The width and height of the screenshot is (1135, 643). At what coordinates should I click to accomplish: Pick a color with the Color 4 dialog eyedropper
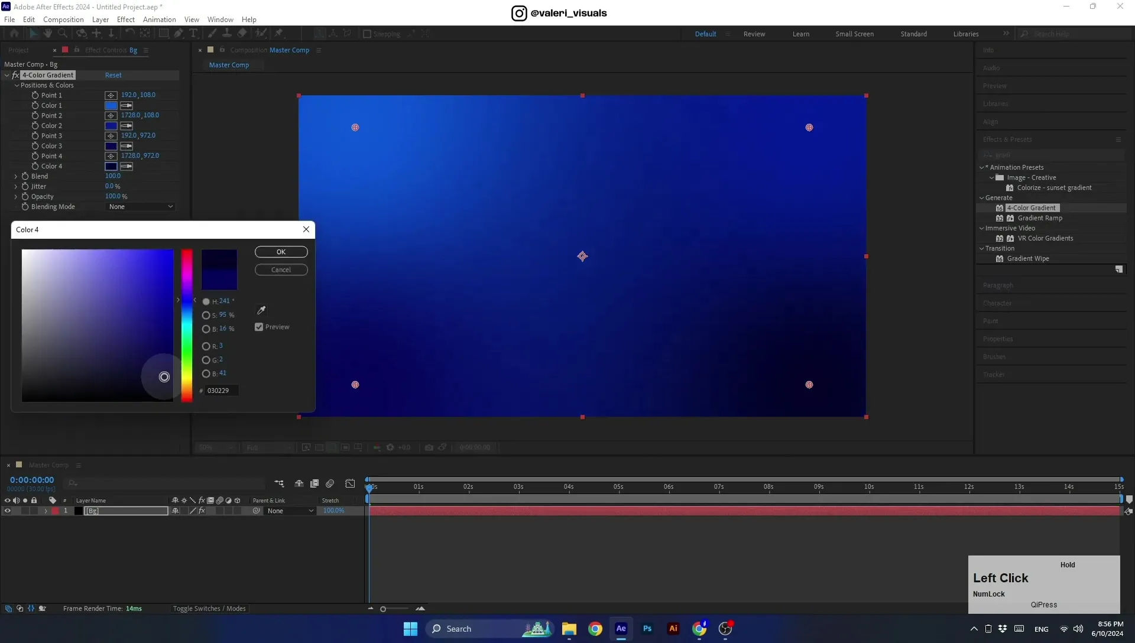261,310
